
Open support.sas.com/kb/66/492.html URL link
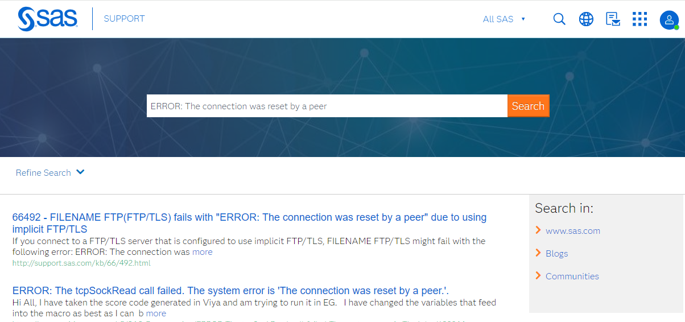tap(81, 263)
